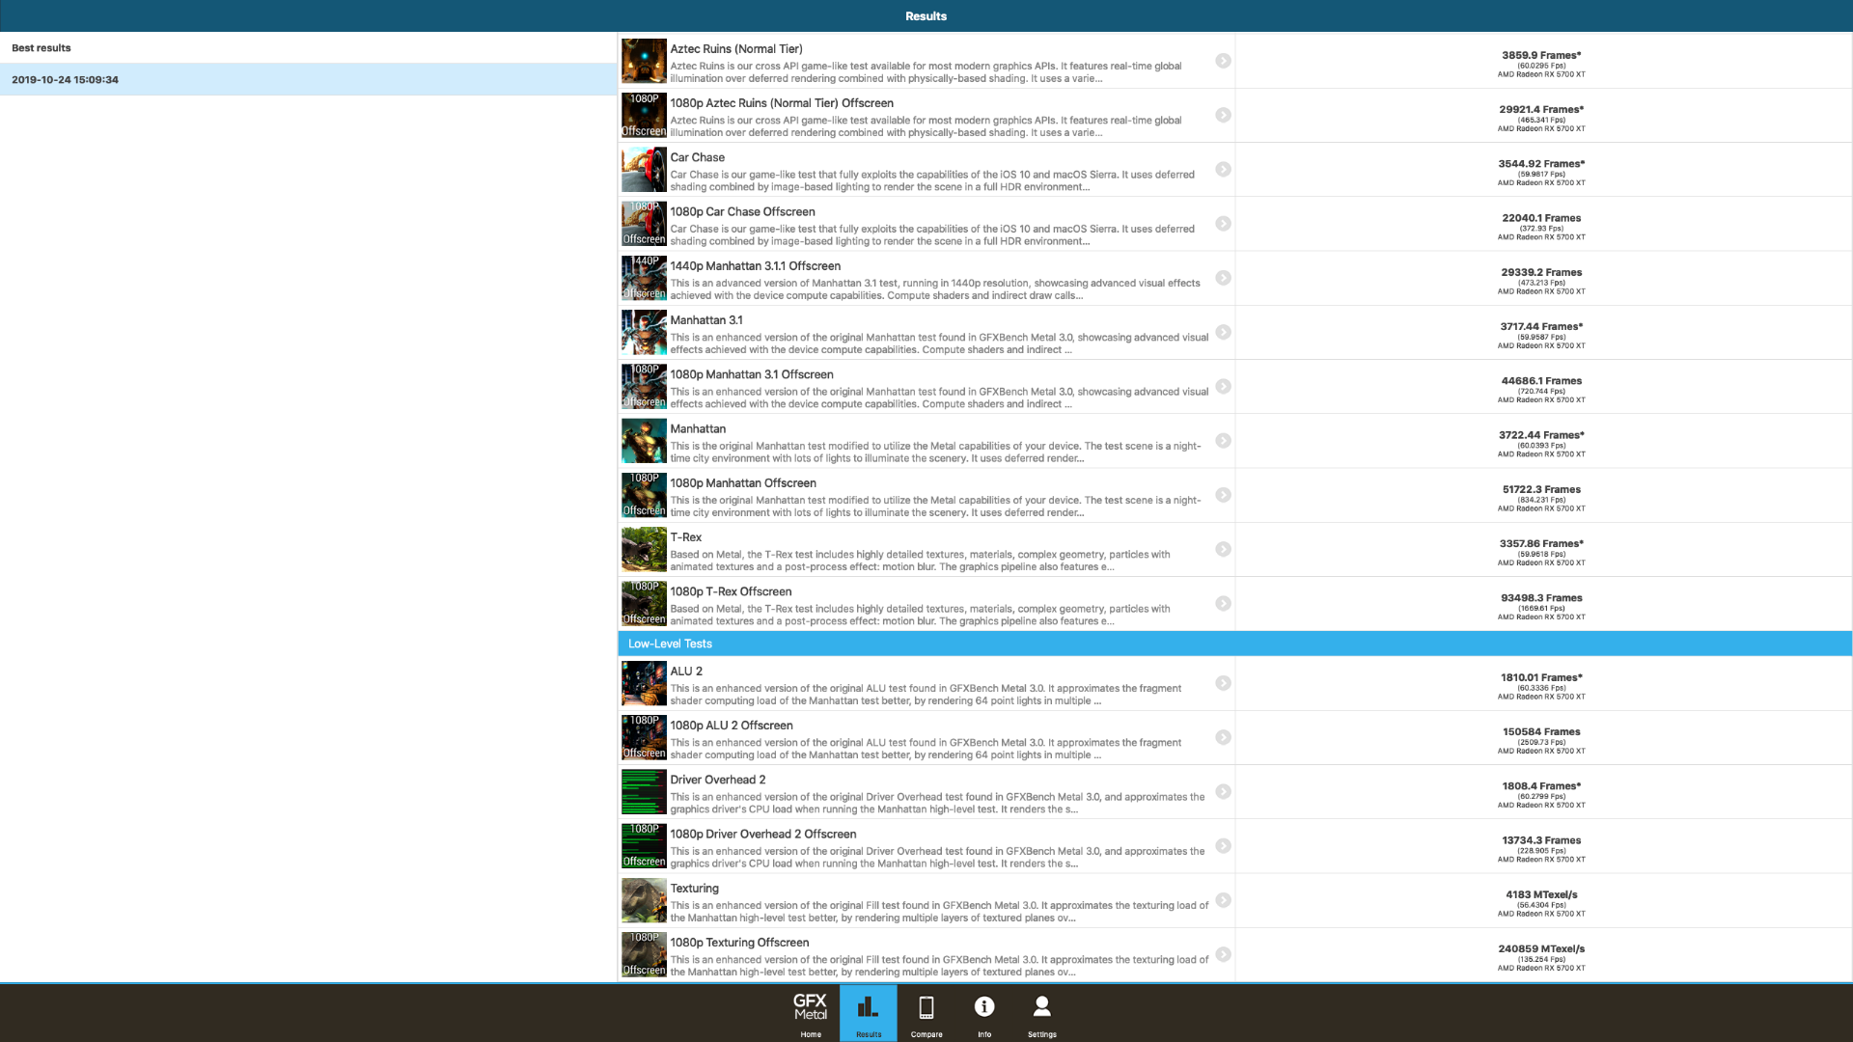The width and height of the screenshot is (1853, 1042).
Task: Click the 1080p T-Rex Offscreen score 93498.3 Frames
Action: coord(1541,598)
